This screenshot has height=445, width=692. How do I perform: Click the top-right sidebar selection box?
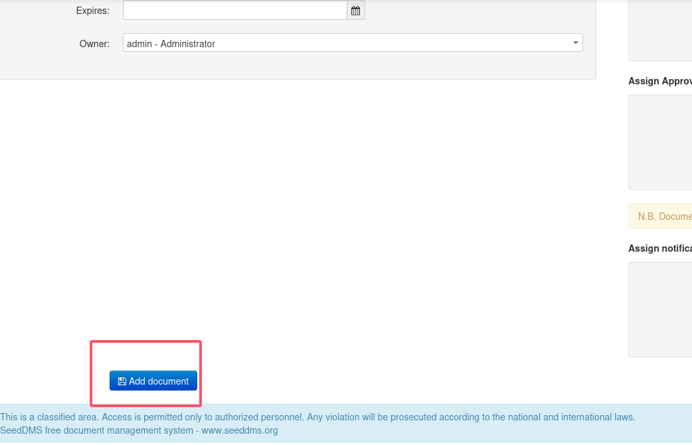660,30
